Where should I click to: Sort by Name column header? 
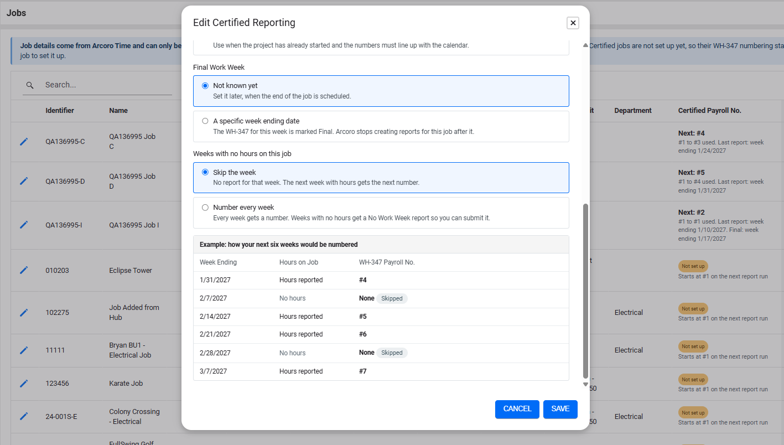point(118,111)
